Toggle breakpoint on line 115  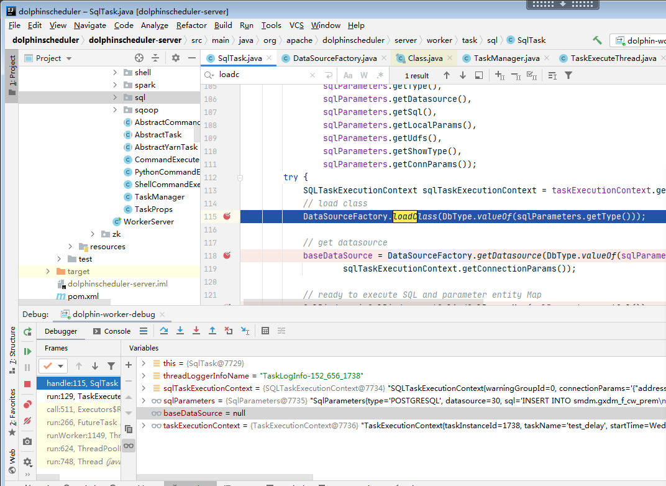coord(227,216)
